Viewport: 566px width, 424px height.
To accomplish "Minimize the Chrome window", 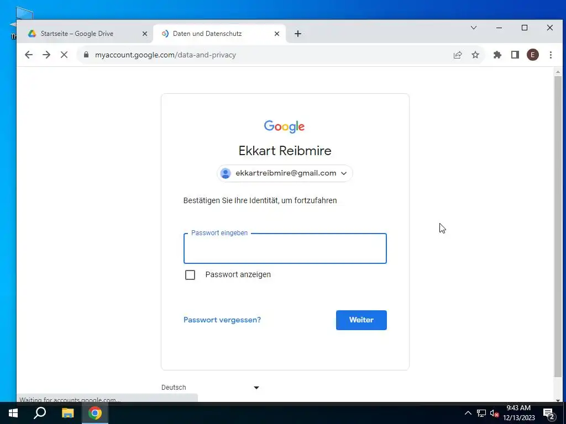I will point(499,28).
